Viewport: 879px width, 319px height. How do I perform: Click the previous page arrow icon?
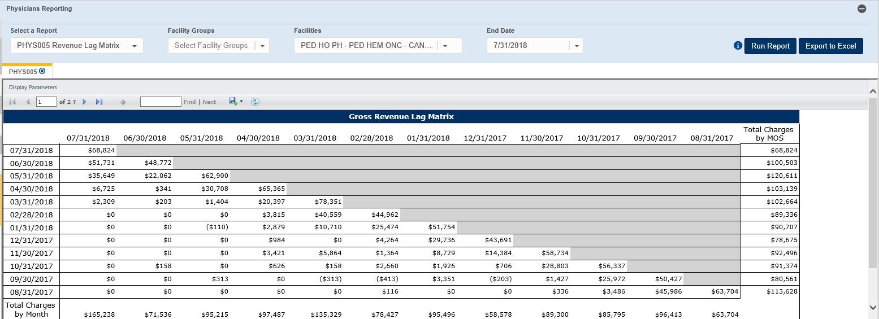coord(28,102)
